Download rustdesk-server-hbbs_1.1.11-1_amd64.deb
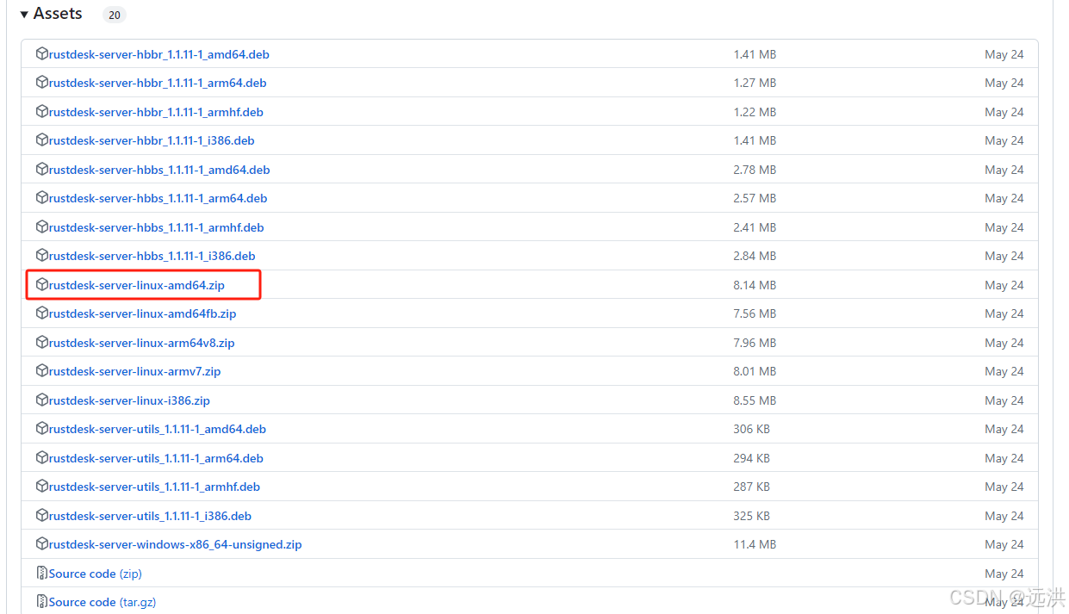Viewport: 1069px width, 614px height. [x=159, y=170]
